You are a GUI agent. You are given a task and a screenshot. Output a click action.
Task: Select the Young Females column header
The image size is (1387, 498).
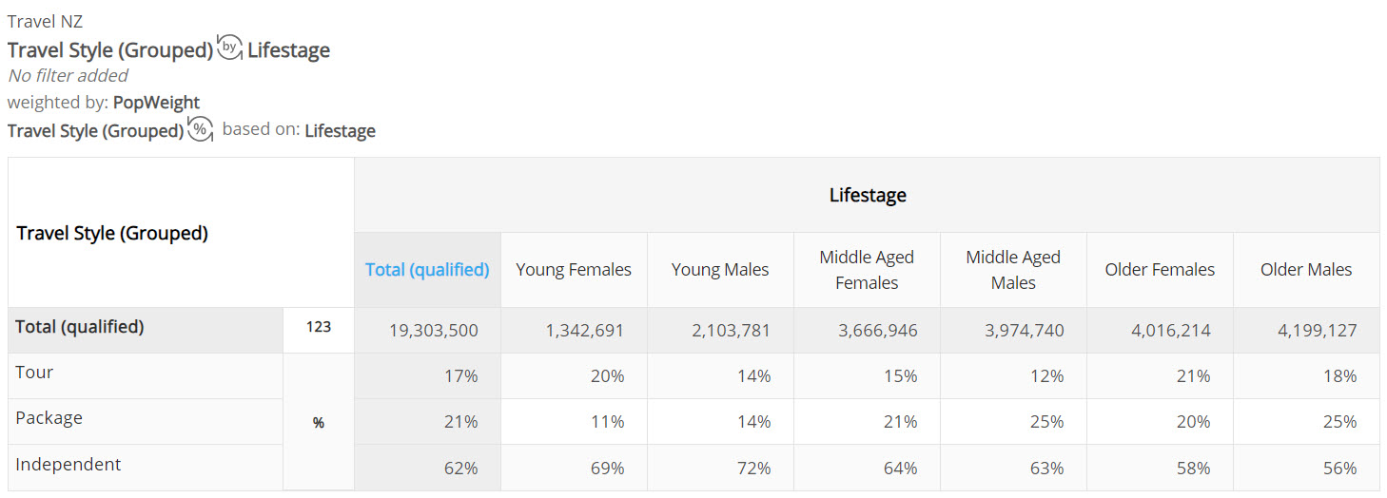(574, 270)
